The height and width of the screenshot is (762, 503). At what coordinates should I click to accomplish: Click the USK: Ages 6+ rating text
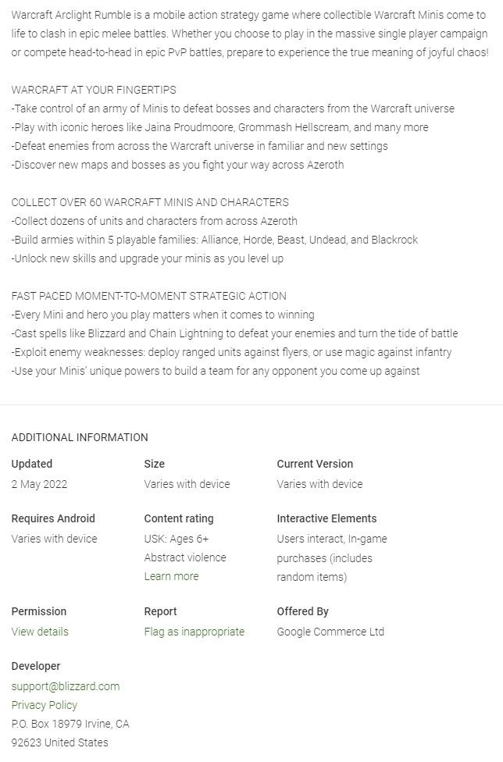[177, 539]
